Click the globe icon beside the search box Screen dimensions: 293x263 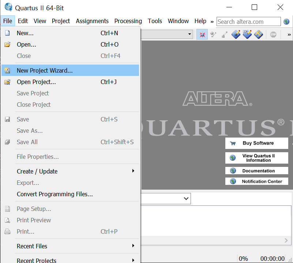pyautogui.click(x=286, y=22)
